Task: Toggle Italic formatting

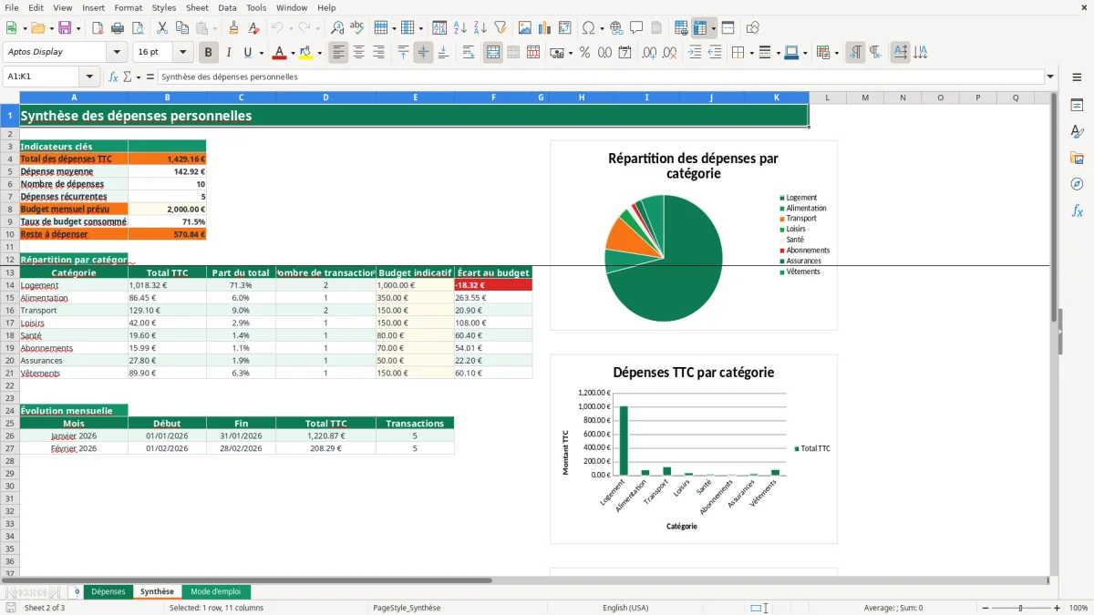Action: [229, 53]
